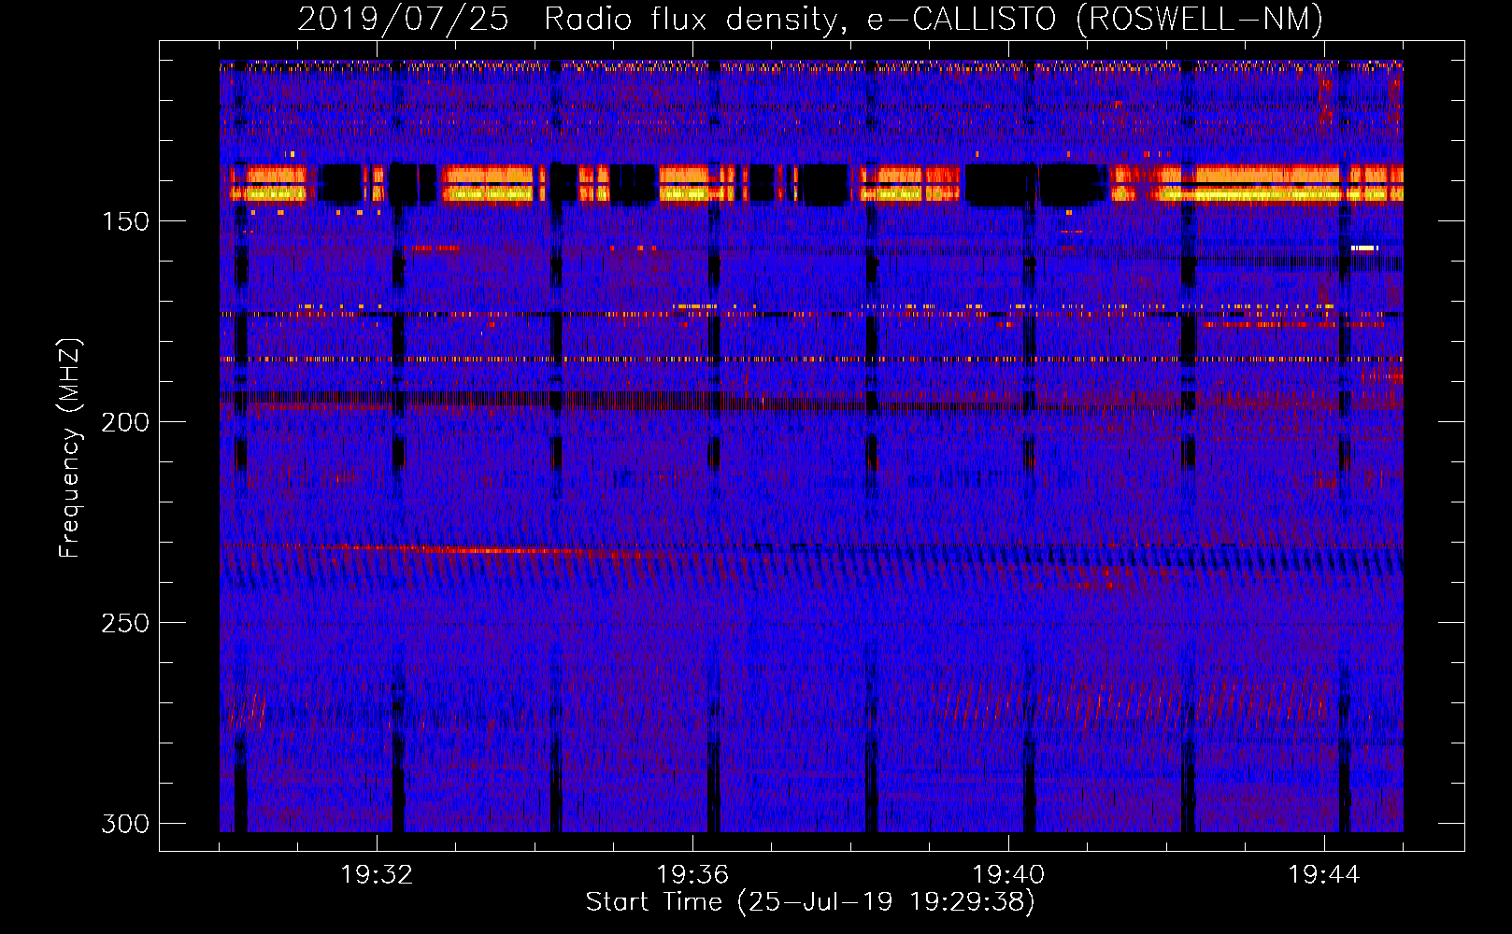
Task: Click the 150 frequency tick label
Action: [x=125, y=221]
